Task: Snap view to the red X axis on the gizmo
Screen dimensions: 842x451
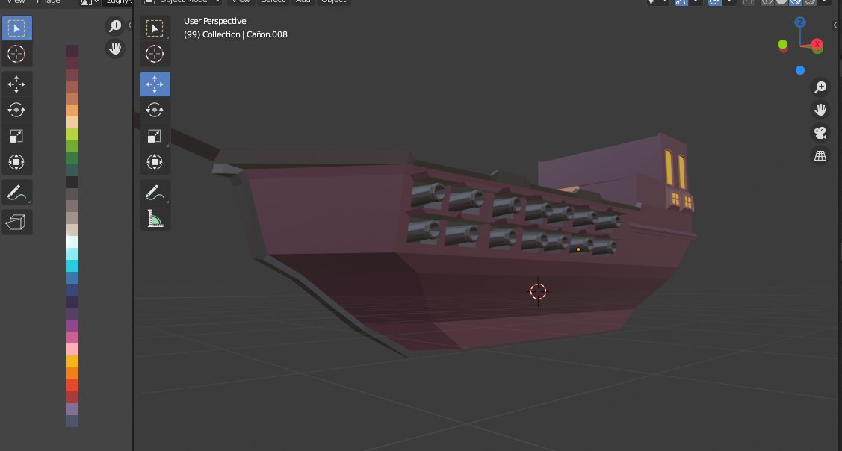Action: (x=817, y=44)
